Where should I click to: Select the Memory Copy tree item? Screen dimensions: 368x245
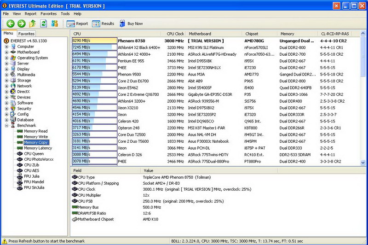(36, 142)
